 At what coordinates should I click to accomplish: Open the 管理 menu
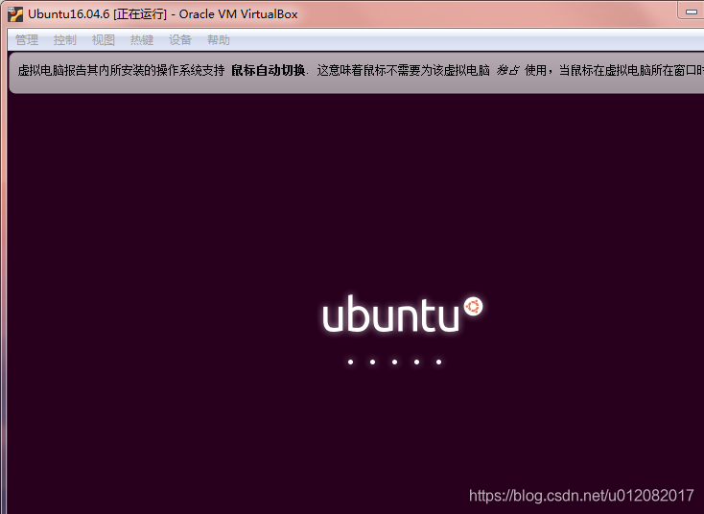pyautogui.click(x=27, y=40)
